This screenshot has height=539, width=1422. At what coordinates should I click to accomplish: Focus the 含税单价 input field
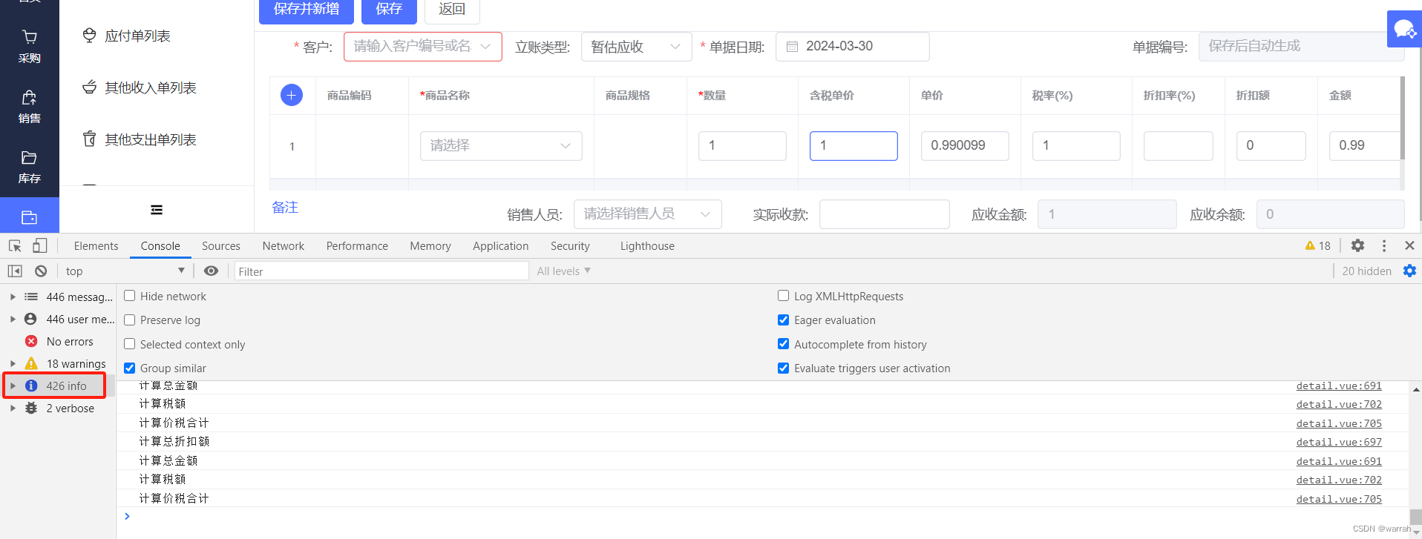853,145
